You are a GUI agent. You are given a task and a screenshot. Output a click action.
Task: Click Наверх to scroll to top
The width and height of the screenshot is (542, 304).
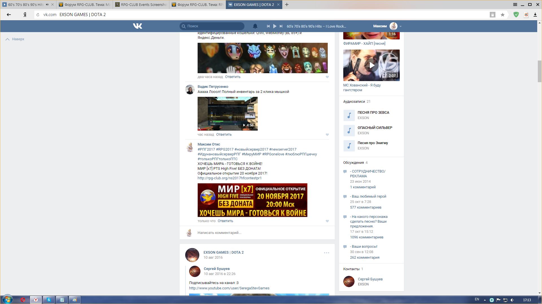(x=15, y=39)
